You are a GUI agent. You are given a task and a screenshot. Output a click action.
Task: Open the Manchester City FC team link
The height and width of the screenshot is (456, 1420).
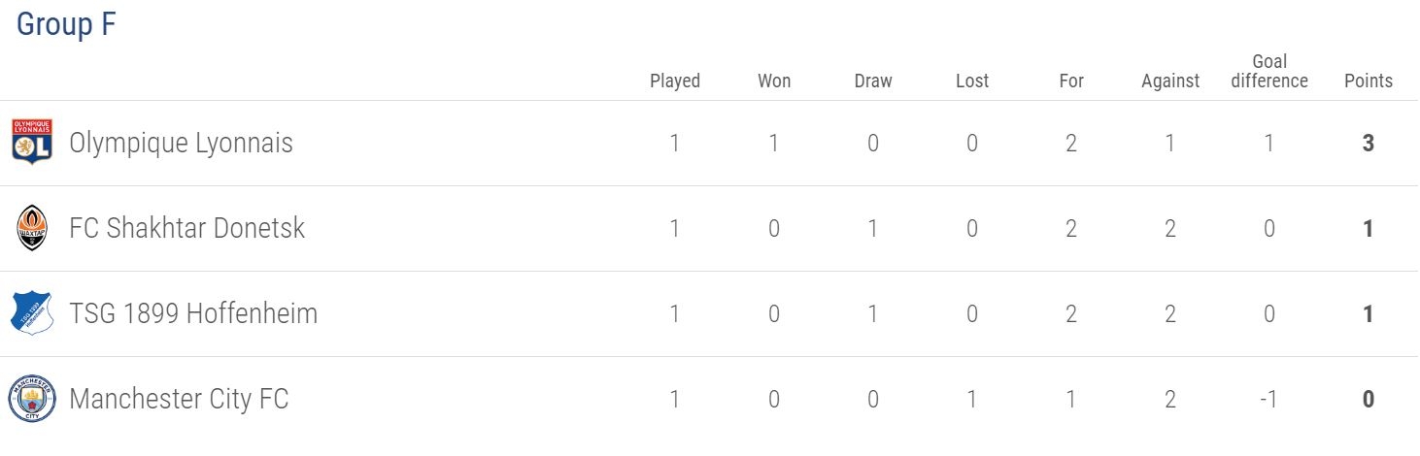[179, 399]
